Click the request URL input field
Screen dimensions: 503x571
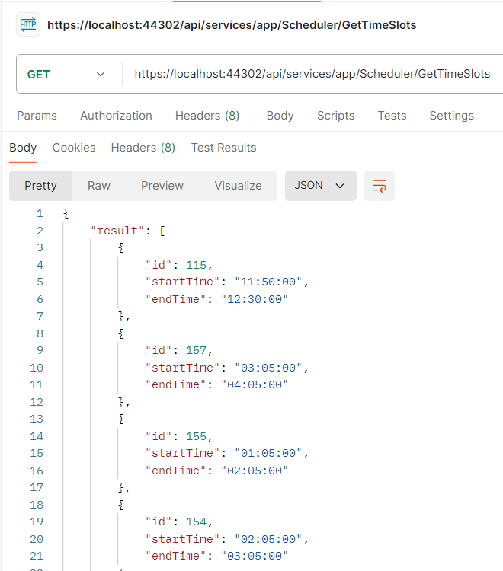pos(312,74)
